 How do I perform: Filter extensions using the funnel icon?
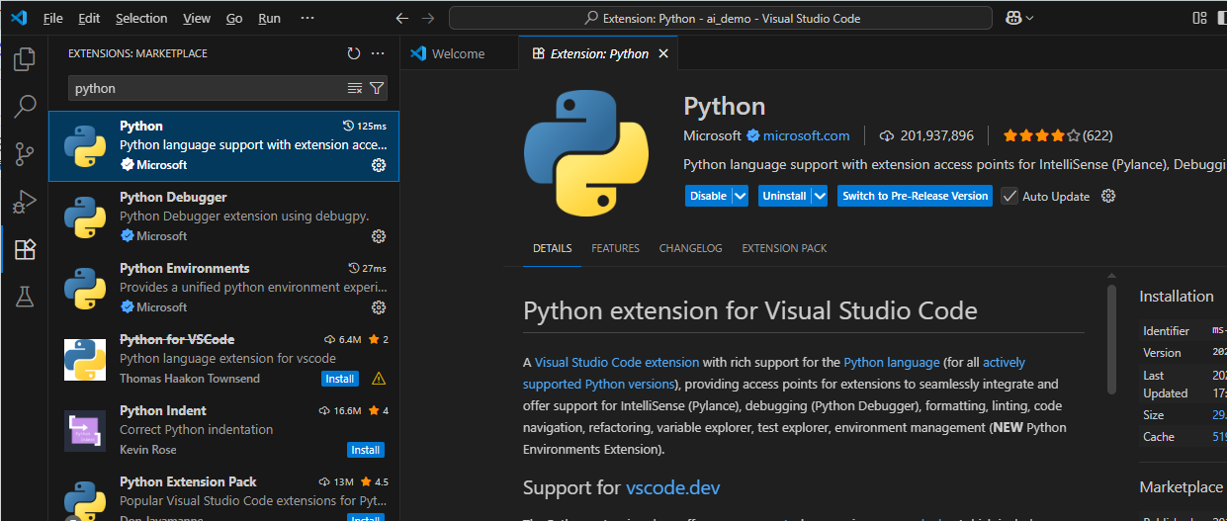tap(377, 88)
